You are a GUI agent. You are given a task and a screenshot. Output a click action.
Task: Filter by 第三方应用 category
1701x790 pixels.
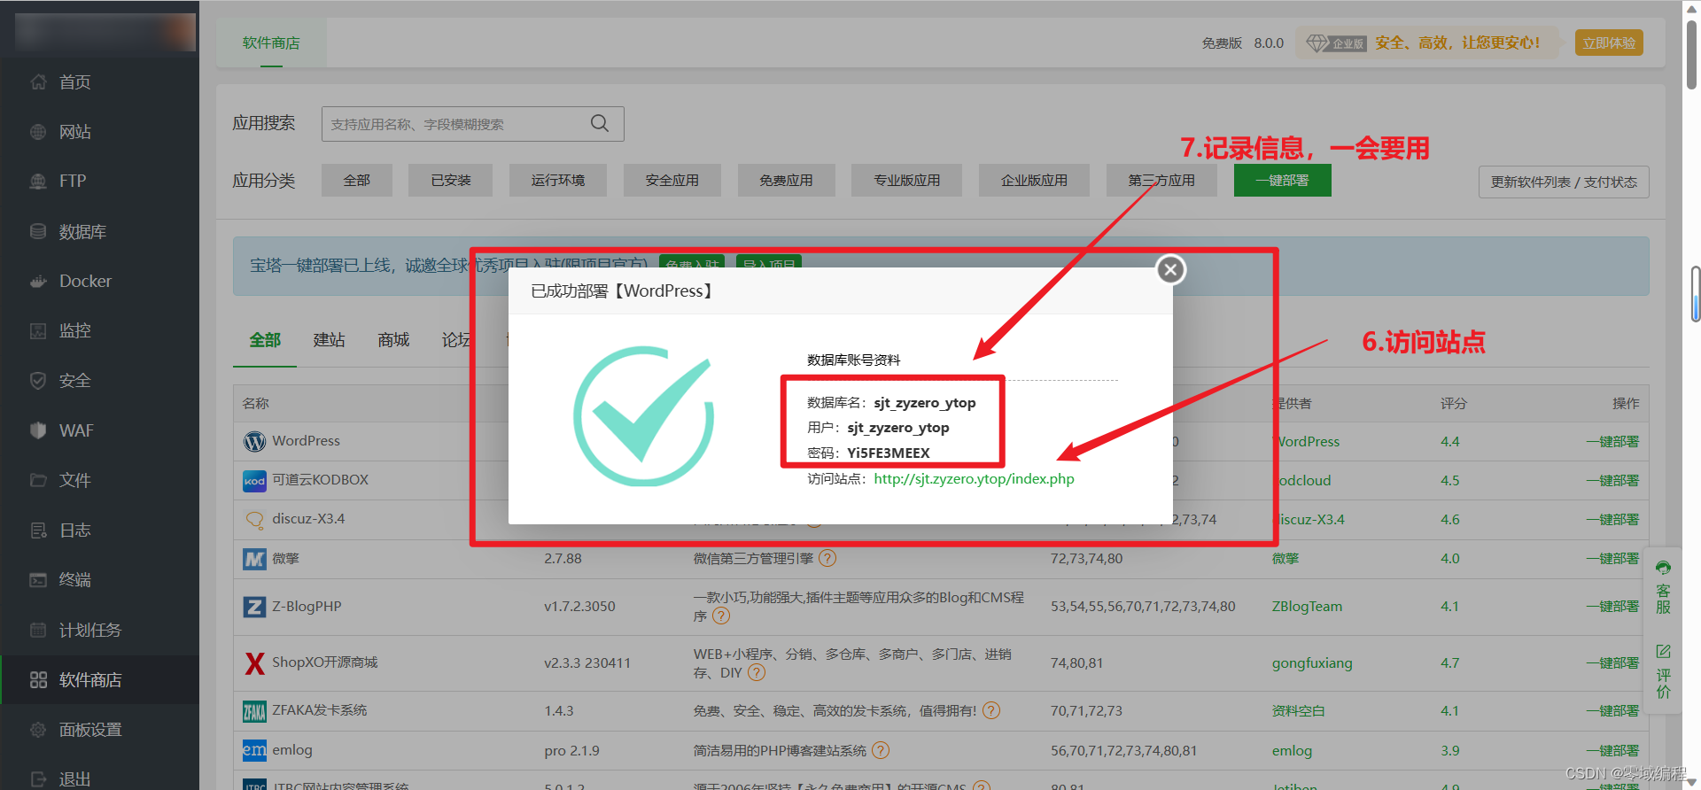1161,181
